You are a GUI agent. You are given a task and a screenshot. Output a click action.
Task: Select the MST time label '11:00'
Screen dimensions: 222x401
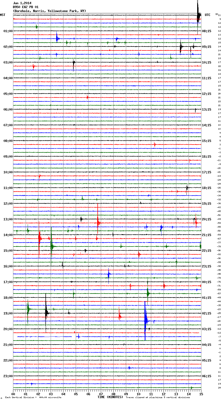(8, 188)
